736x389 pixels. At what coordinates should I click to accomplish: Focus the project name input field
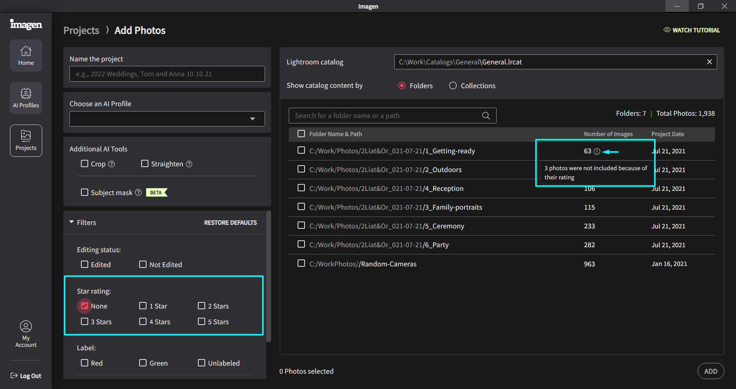[x=167, y=74]
